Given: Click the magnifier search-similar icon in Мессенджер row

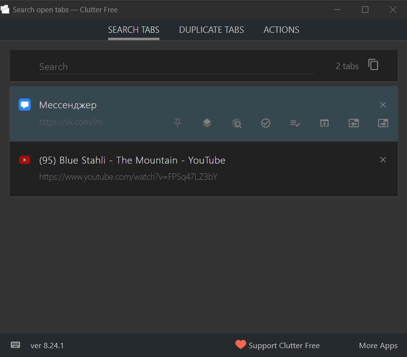Looking at the screenshot, I should coord(236,123).
